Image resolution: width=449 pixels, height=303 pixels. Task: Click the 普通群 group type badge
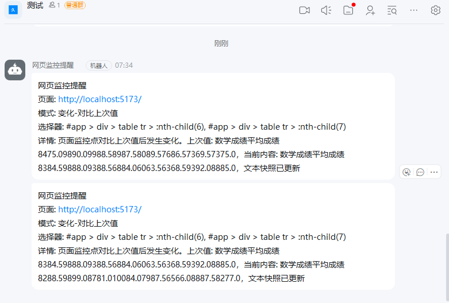(75, 5)
